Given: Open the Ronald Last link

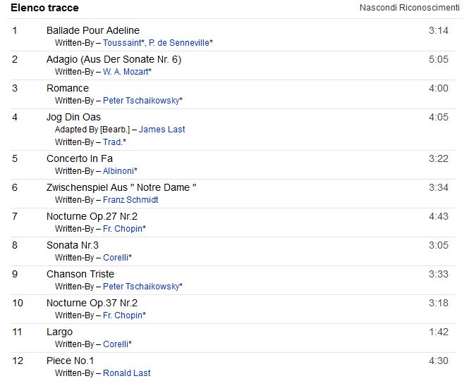Looking at the screenshot, I should (x=126, y=373).
